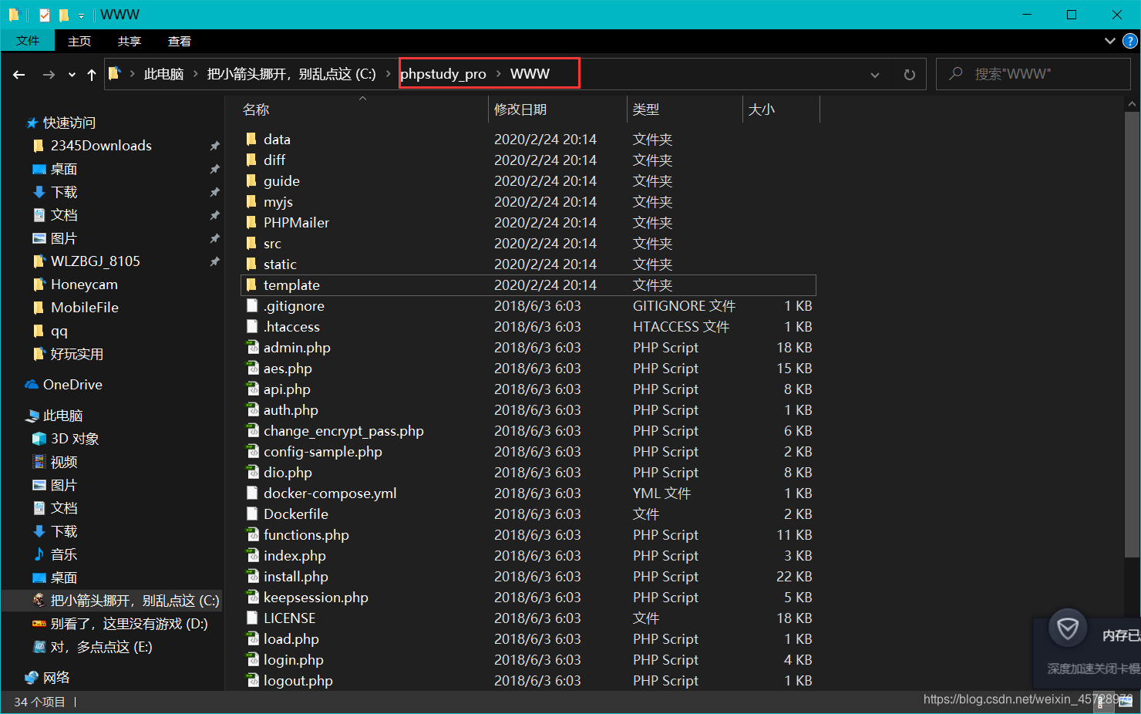Open OneDrive in the navigation pane
The height and width of the screenshot is (714, 1141).
click(72, 385)
